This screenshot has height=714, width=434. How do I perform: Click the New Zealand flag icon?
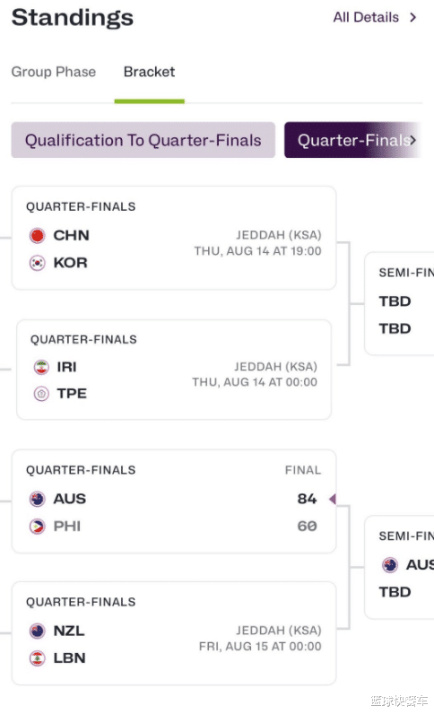(38, 631)
